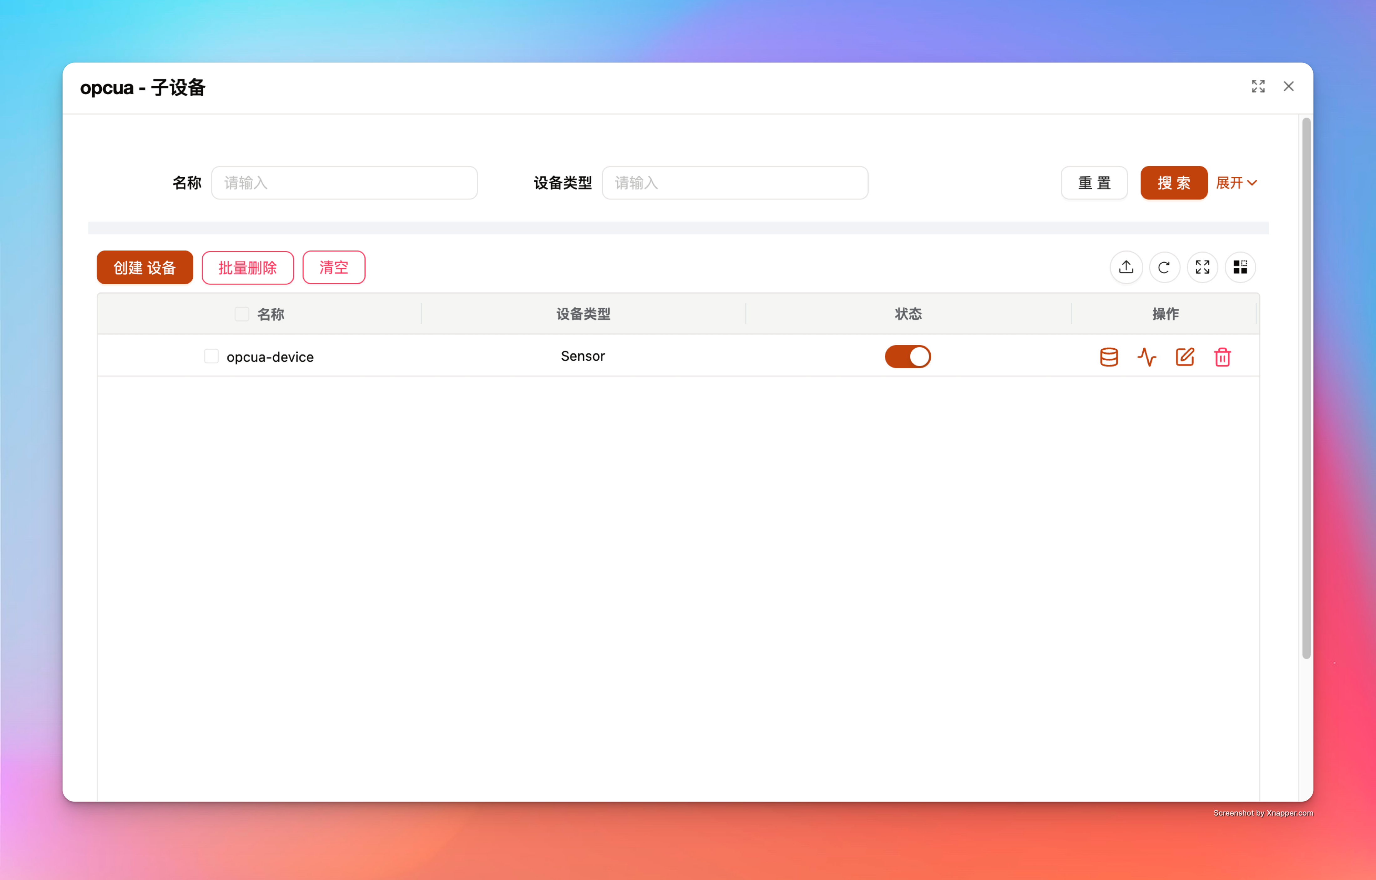Click the 创建 设备 button
This screenshot has width=1376, height=880.
[x=144, y=267]
